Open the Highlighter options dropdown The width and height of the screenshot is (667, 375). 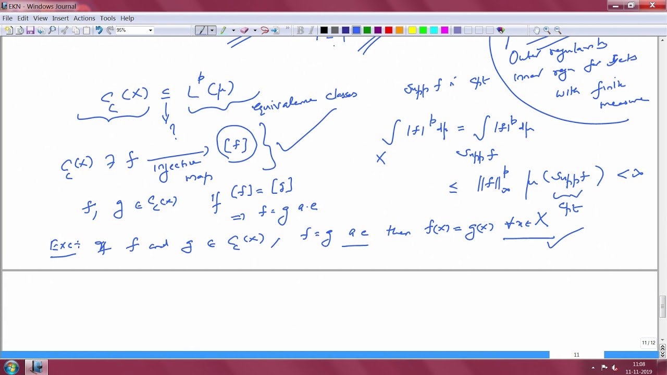[x=233, y=30]
